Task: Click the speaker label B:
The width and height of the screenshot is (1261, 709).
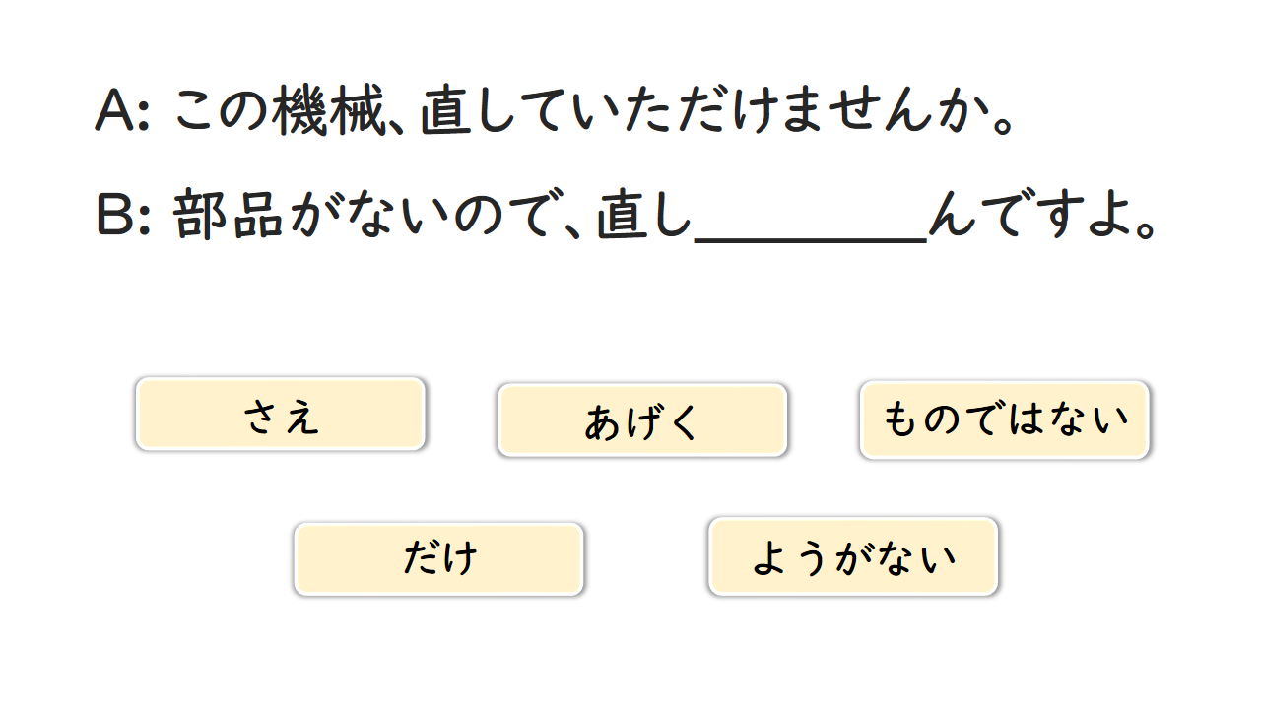Action: pyautogui.click(x=122, y=217)
